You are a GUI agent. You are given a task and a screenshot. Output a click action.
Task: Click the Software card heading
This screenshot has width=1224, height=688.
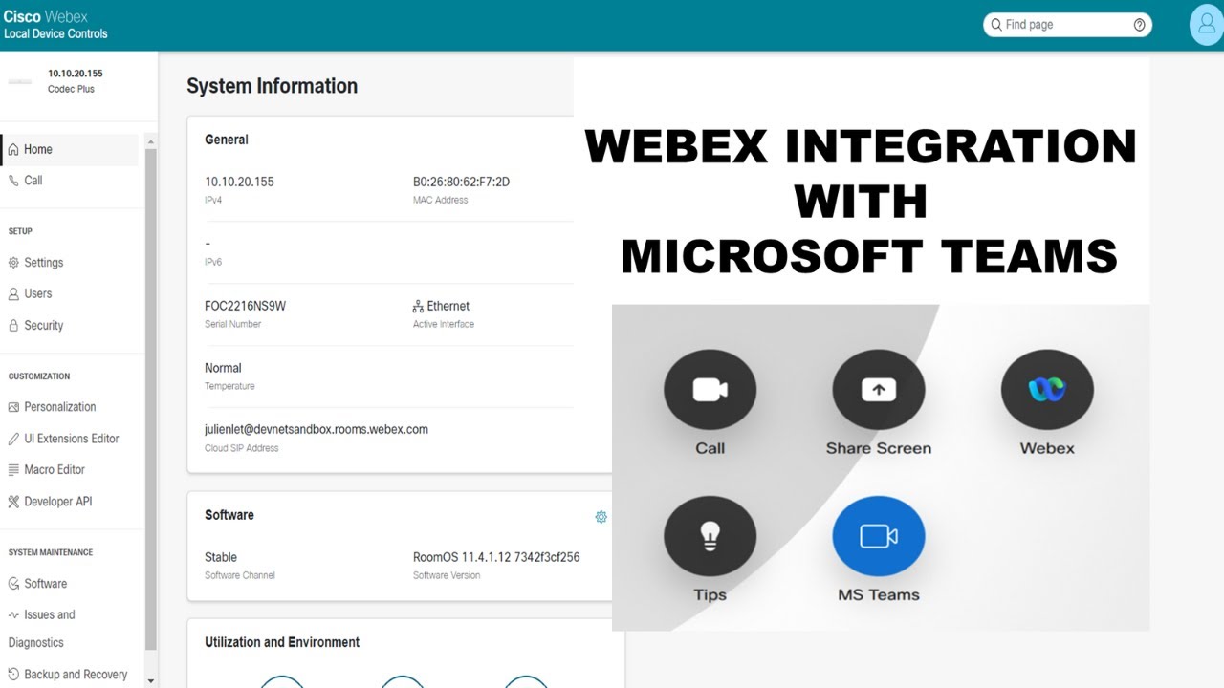click(x=229, y=515)
